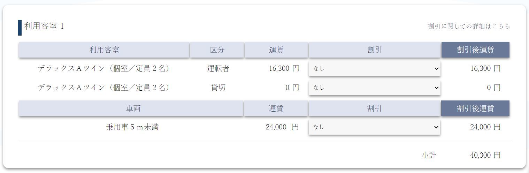Click the 貸切 category cell
Screen dimensions: 529x173
[x=218, y=88]
